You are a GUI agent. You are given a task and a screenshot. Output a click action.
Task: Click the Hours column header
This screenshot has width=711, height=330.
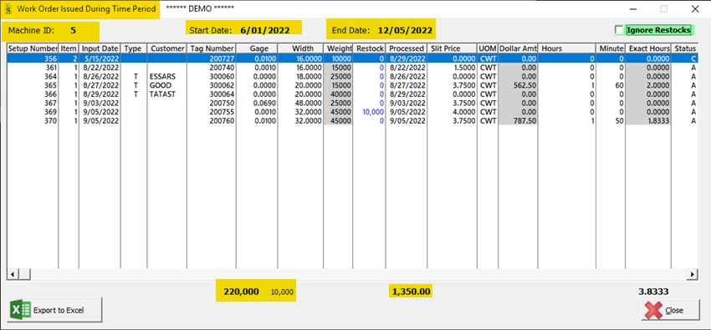[x=567, y=48]
